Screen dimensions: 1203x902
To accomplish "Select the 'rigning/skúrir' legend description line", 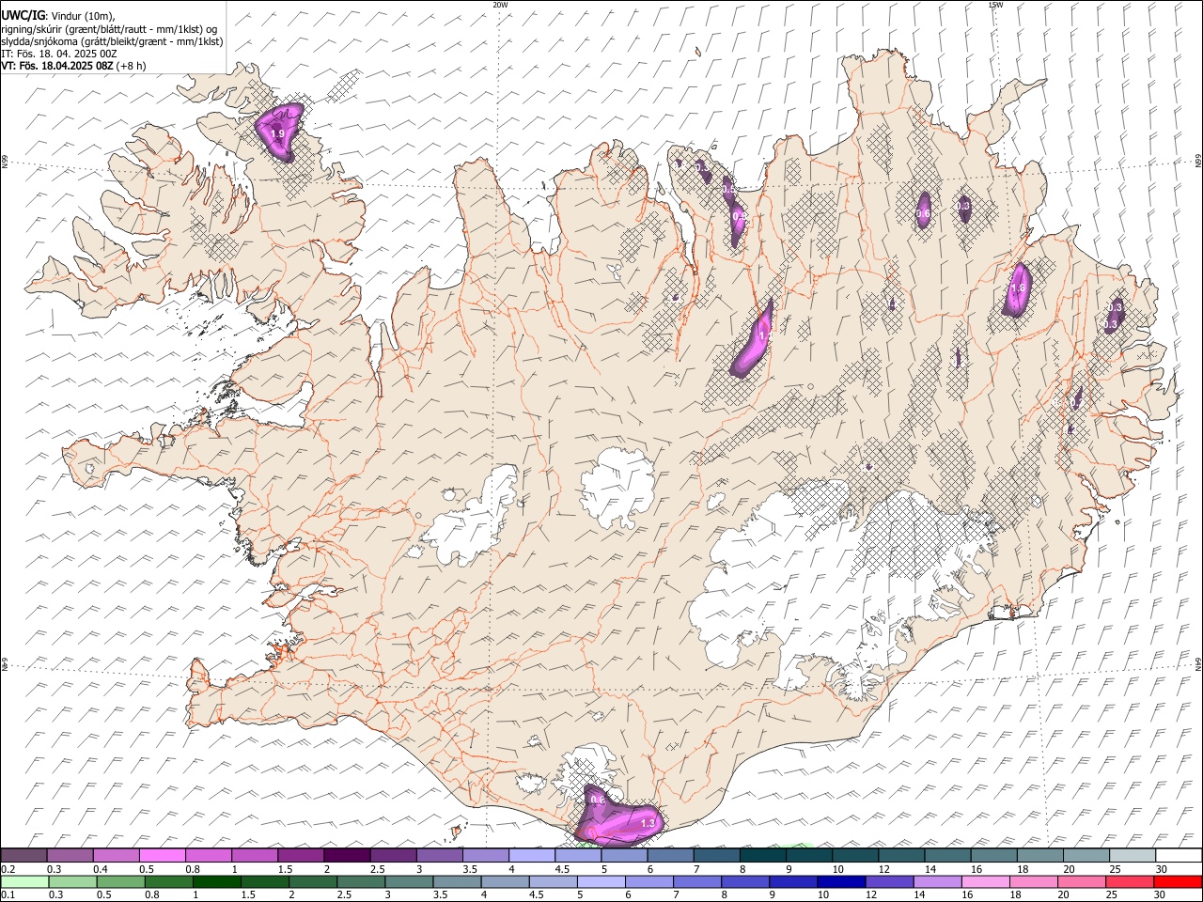I will coord(109,28).
